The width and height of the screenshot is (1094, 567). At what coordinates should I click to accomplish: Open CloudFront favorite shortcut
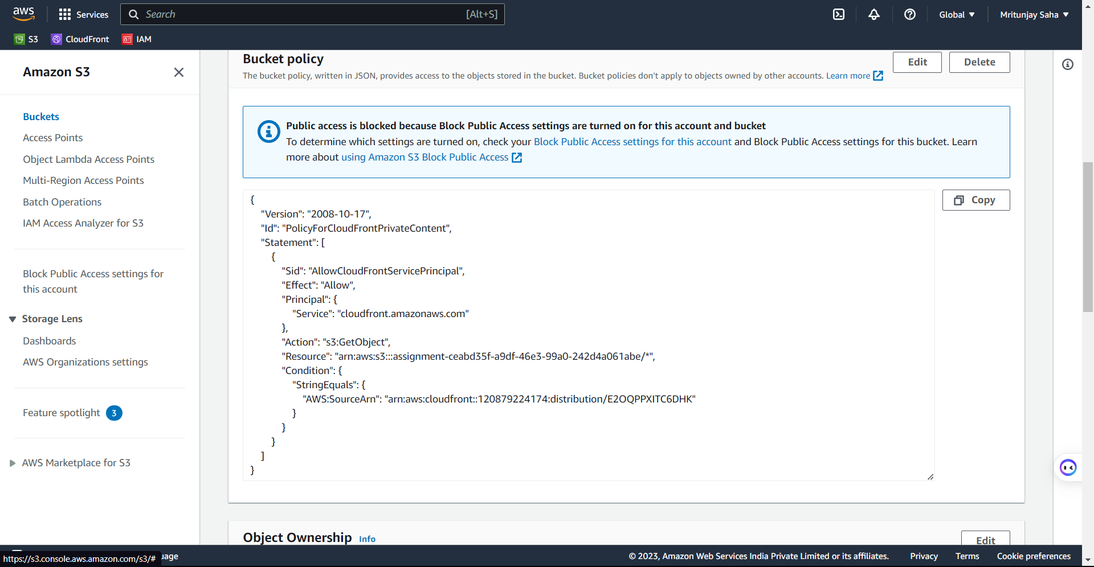click(80, 39)
